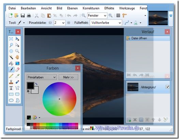The width and height of the screenshot is (179, 139).
Task: Click the black primary color swatch
Action: (x=30, y=86)
